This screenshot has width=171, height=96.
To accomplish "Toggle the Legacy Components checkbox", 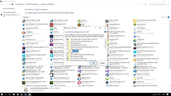I will tap(68, 49).
